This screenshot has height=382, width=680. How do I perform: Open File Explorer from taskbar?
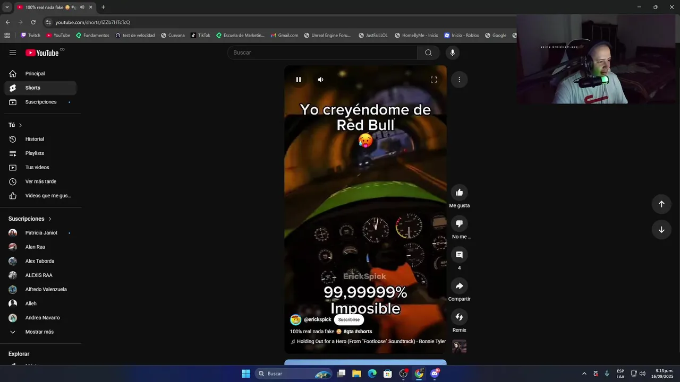(x=356, y=374)
